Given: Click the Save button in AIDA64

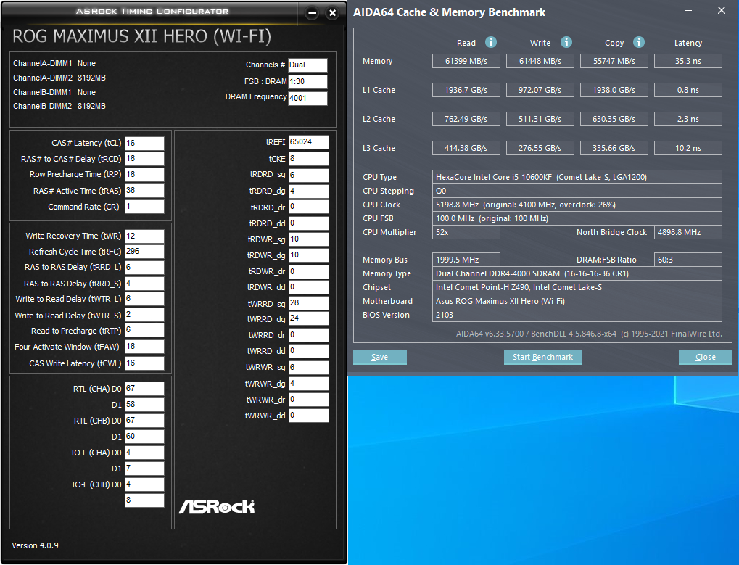Looking at the screenshot, I should 379,357.
